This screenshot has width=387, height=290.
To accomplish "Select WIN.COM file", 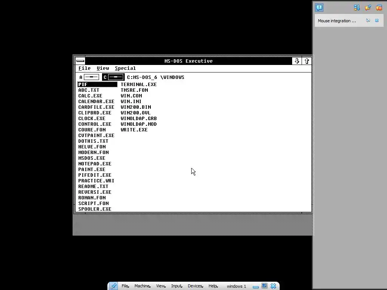I will point(131,96).
